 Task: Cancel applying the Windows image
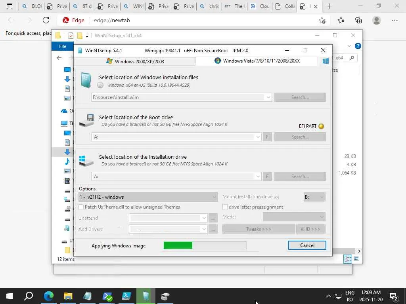click(x=307, y=245)
